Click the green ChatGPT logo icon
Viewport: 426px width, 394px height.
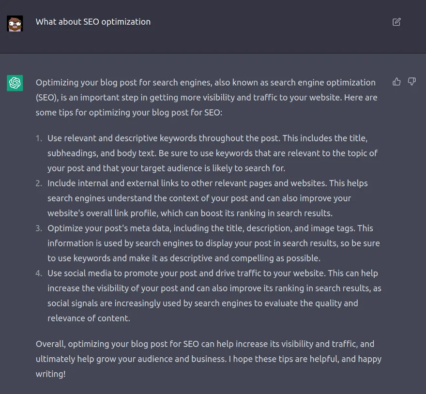coord(15,83)
